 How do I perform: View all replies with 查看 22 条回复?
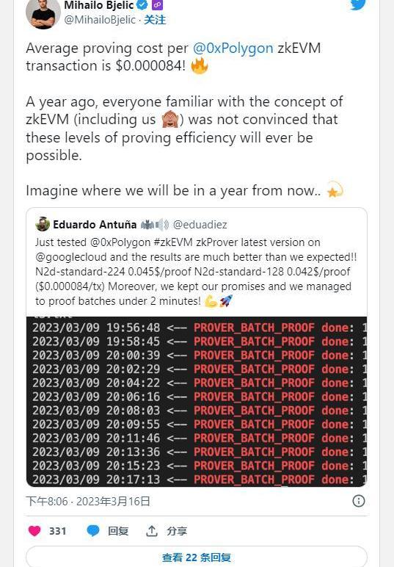tap(197, 557)
